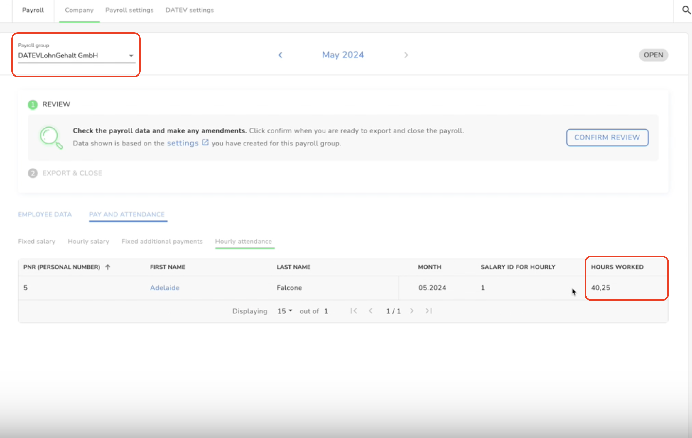Viewport: 692px width, 438px height.
Task: Sort by PNR ascending arrow
Action: click(108, 267)
